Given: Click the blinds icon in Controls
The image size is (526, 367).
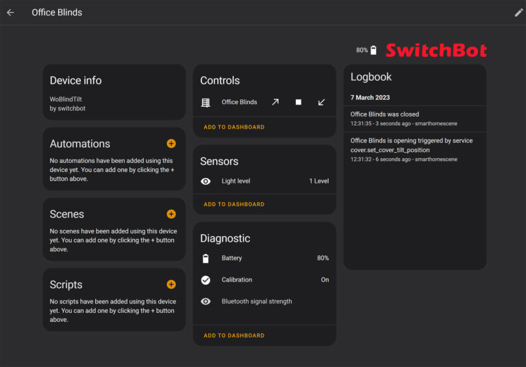Looking at the screenshot, I should [205, 102].
